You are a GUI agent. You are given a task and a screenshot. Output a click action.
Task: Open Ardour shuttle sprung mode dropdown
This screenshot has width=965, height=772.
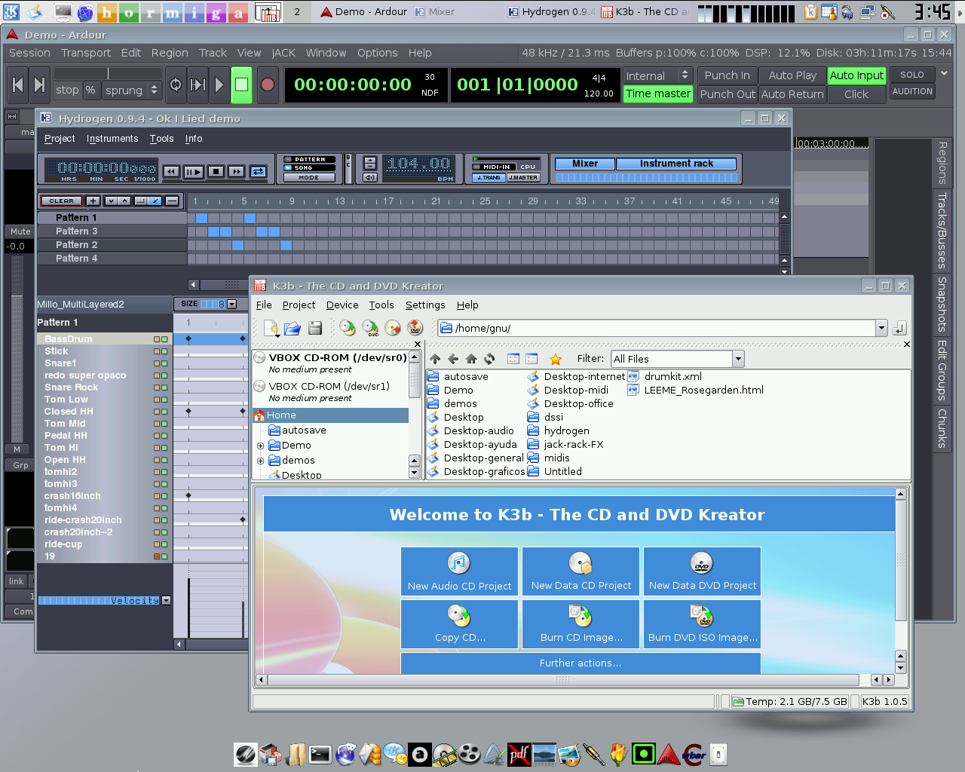point(132,90)
